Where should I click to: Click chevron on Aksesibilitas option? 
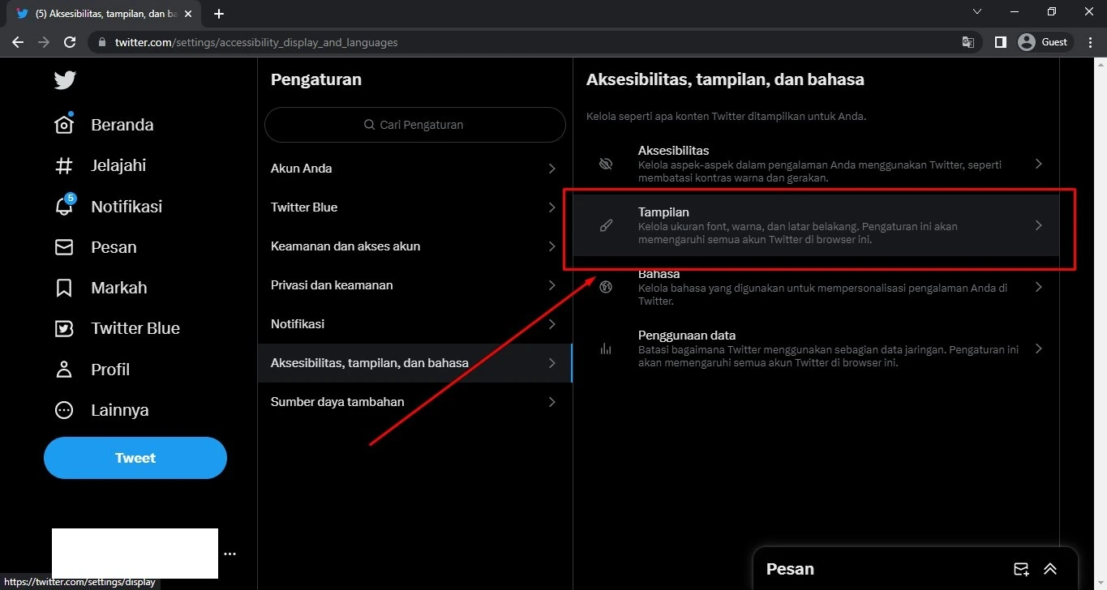tap(1038, 164)
